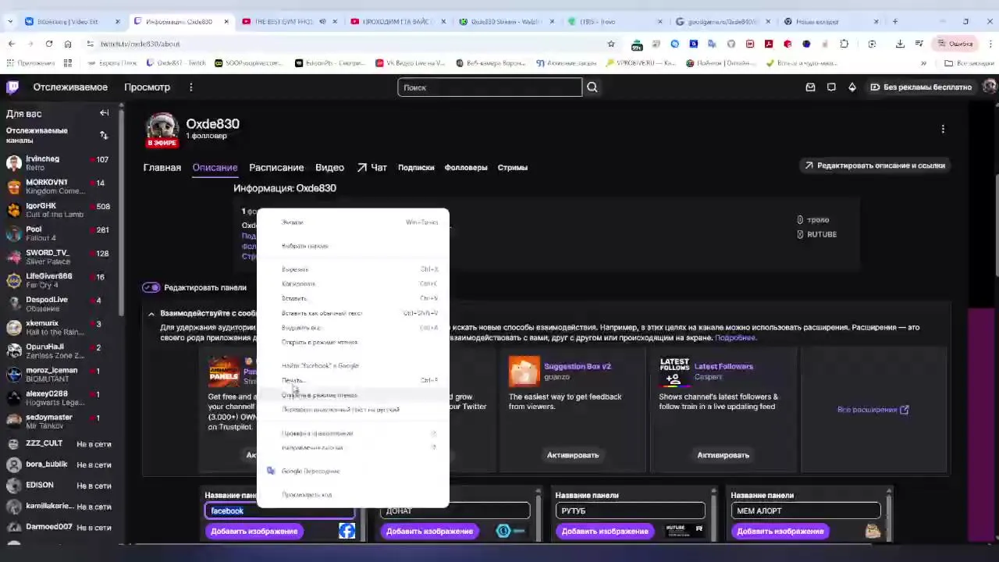
Task: Open the Чат channel tab
Action: coord(372,167)
